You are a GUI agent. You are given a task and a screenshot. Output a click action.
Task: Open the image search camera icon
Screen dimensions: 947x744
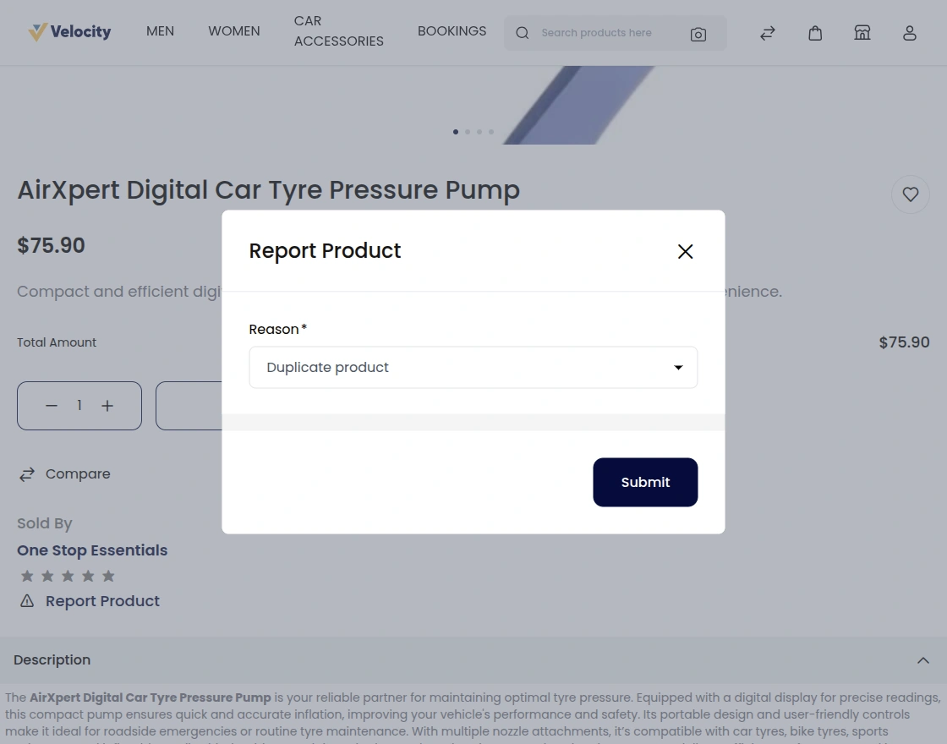click(698, 34)
